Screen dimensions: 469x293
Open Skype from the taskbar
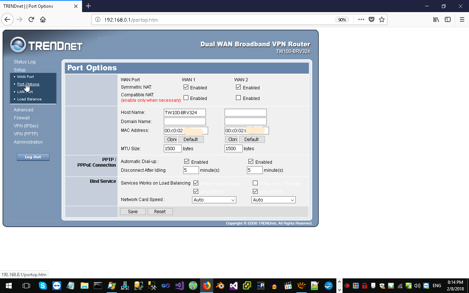pos(43,286)
